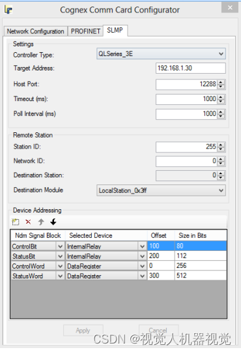Image resolution: width=241 pixels, height=352 pixels.
Task: Decrease Host Port with down spinner
Action: point(221,87)
